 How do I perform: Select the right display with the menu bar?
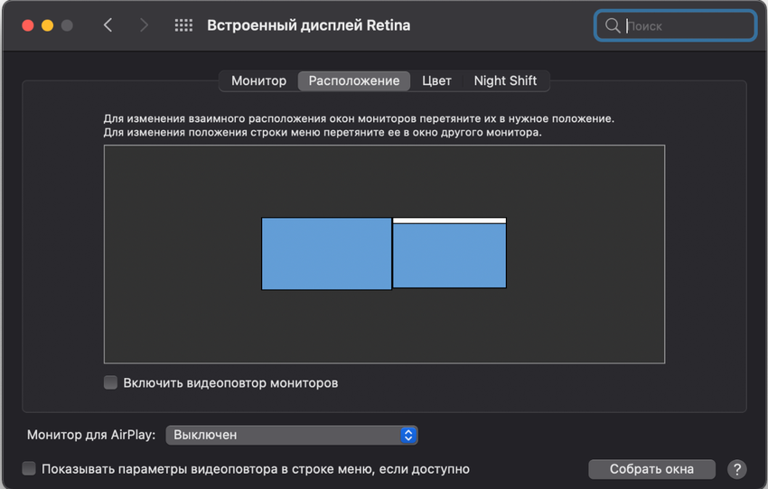[x=449, y=257]
